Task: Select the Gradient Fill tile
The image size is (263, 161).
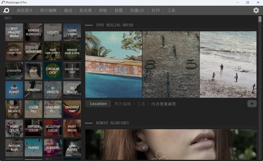Action: [x=53, y=109]
